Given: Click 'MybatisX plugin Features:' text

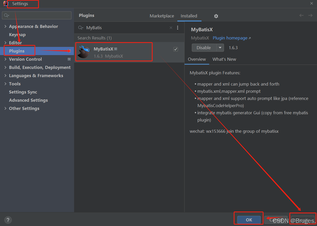Looking at the screenshot, I should click(215, 73).
